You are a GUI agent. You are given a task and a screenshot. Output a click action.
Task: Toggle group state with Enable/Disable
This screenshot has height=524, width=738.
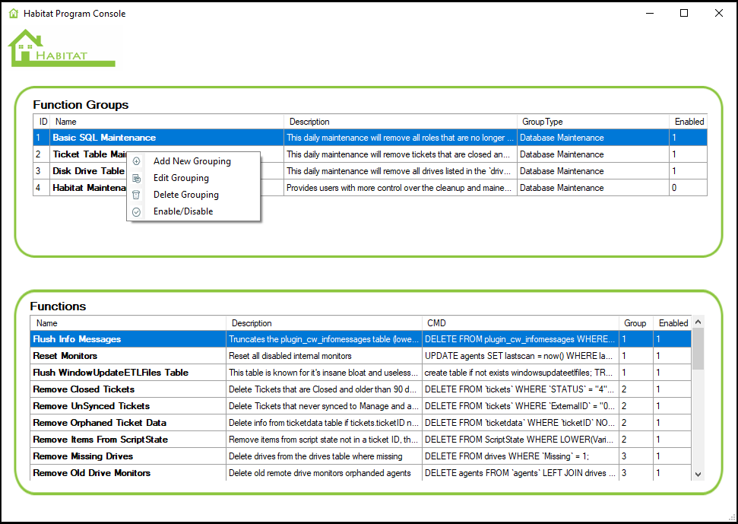click(182, 211)
